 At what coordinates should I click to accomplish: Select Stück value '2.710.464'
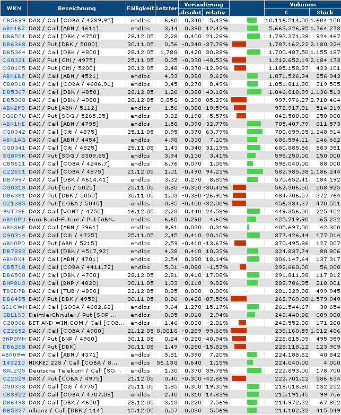(325, 100)
